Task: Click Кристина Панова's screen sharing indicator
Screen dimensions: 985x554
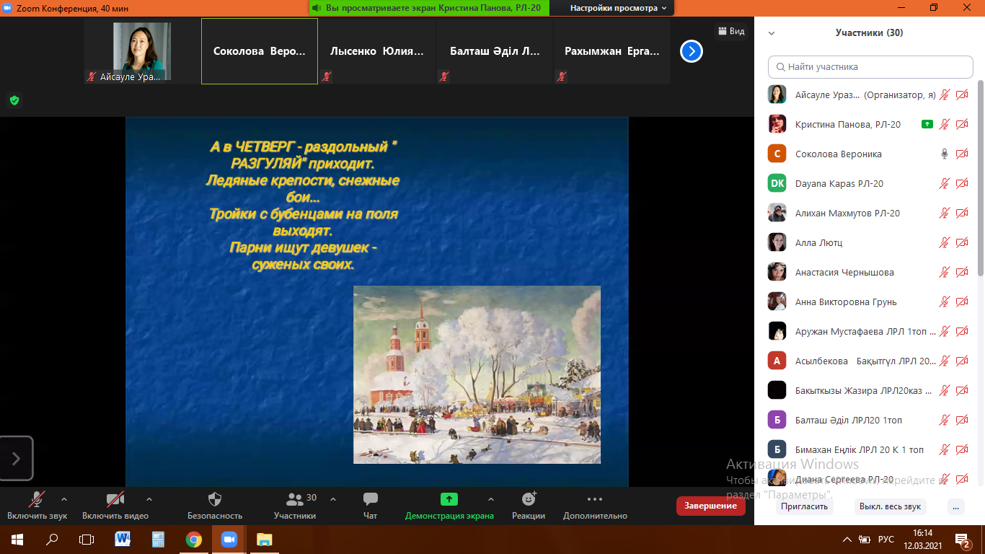Action: point(927,124)
